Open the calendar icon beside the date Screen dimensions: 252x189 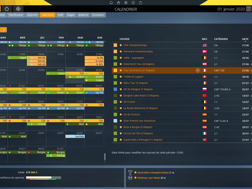point(249,9)
